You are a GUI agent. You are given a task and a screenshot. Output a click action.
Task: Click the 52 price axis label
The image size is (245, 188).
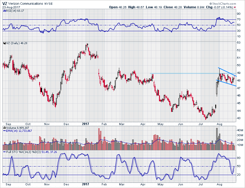(x=239, y=50)
